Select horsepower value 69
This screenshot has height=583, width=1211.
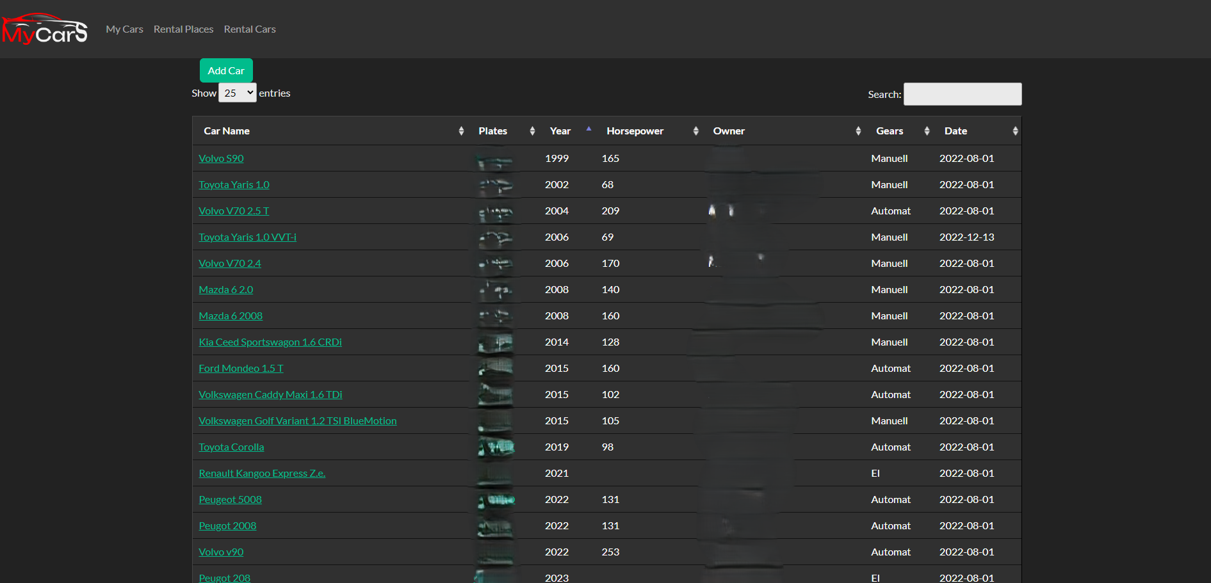point(608,237)
